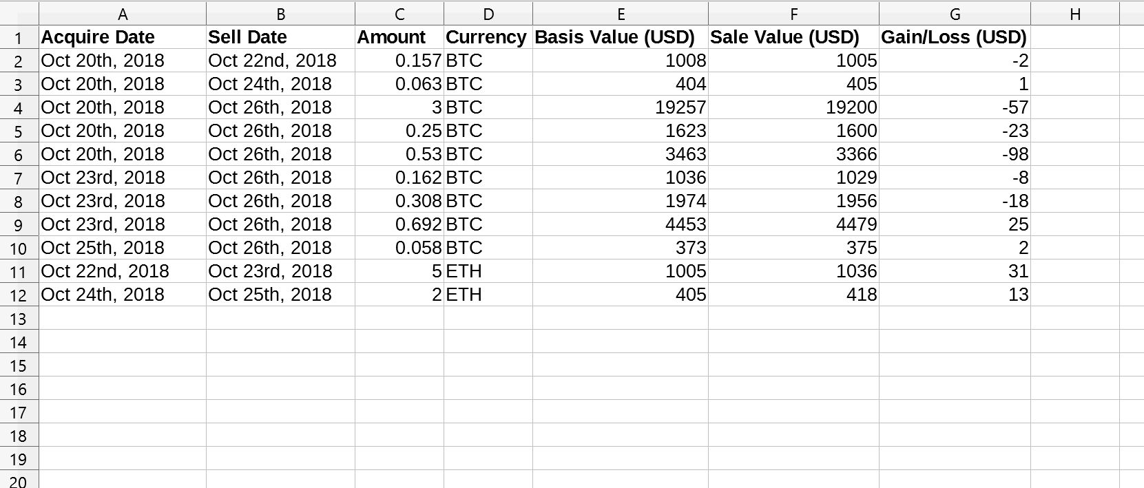Select column D header
1144x488 pixels.
tap(488, 14)
